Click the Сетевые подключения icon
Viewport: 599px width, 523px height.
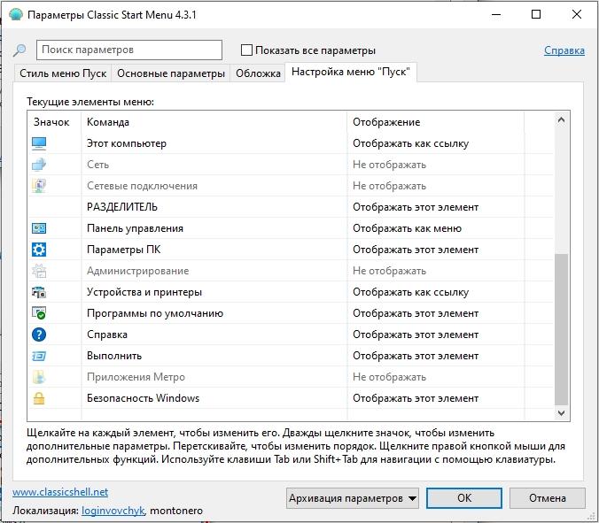(39, 186)
